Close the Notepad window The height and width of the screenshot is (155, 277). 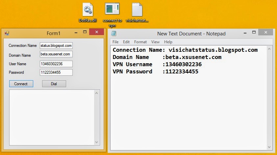coord(265,32)
